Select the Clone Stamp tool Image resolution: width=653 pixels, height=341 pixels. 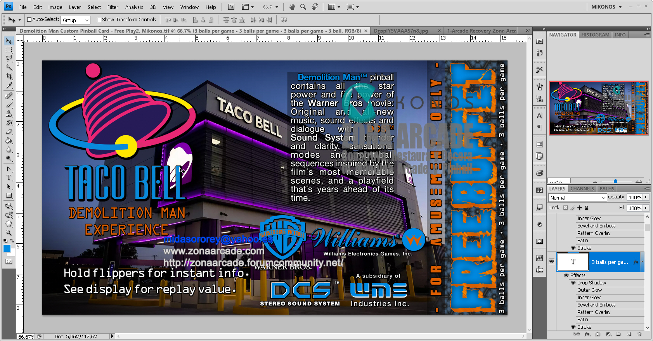(9, 114)
